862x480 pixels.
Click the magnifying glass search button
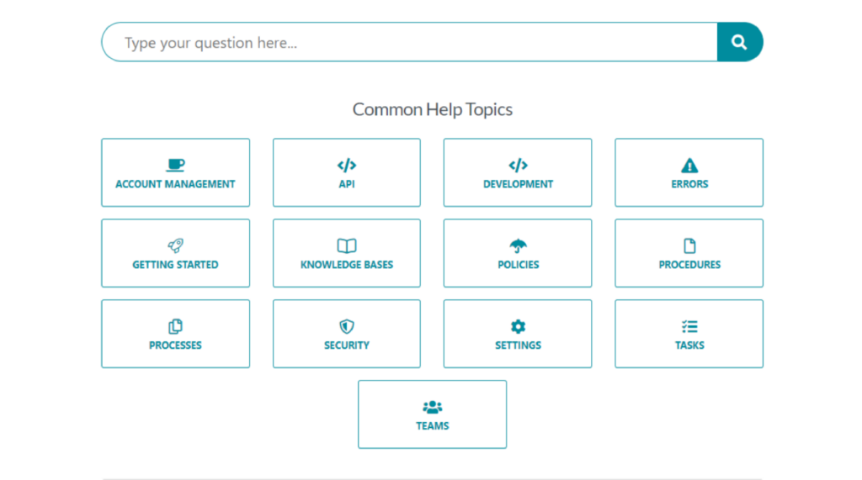[739, 42]
